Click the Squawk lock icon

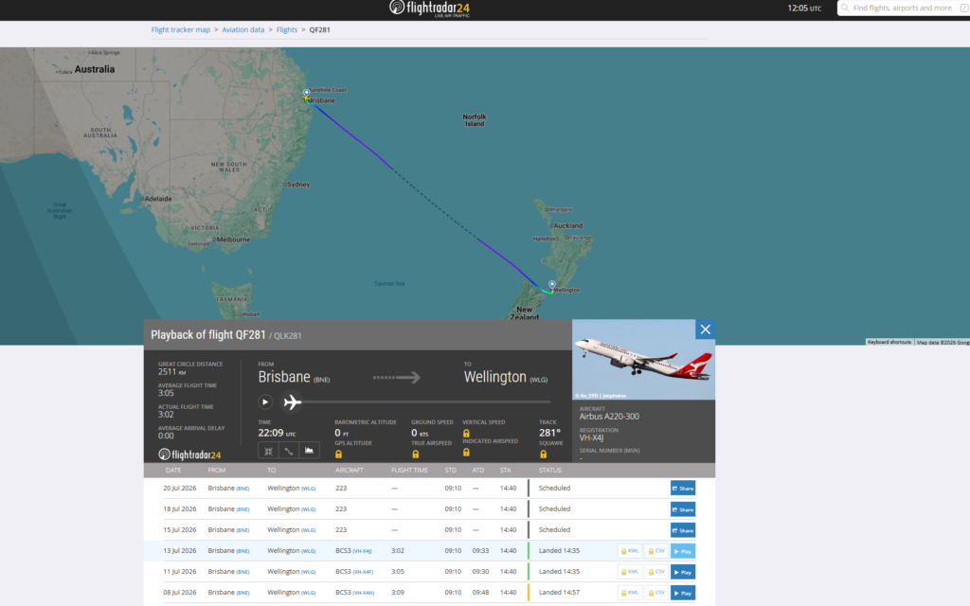[543, 454]
